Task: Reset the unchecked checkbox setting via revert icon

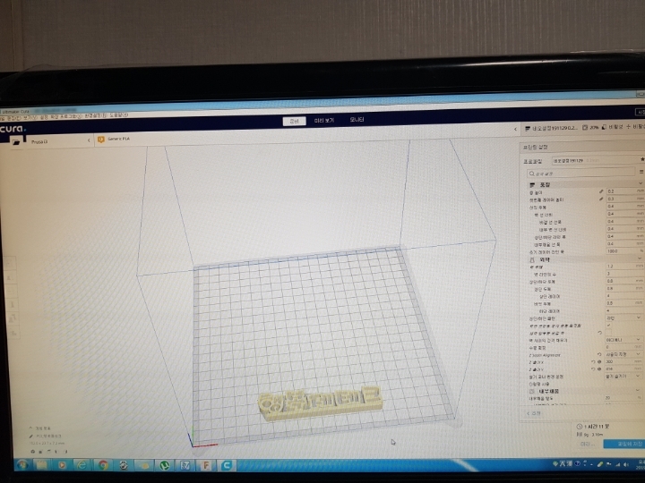Action: click(599, 333)
